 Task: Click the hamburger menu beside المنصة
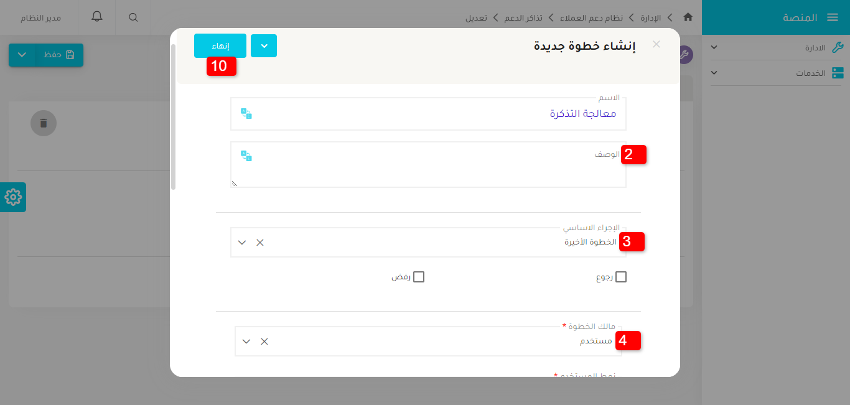tap(833, 17)
